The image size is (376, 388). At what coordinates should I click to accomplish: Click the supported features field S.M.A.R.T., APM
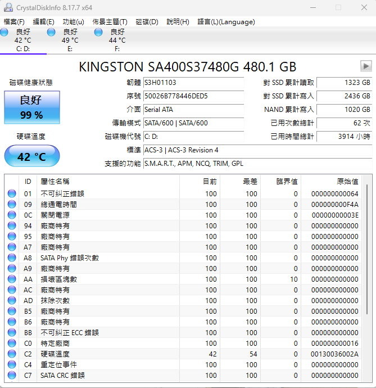click(257, 163)
